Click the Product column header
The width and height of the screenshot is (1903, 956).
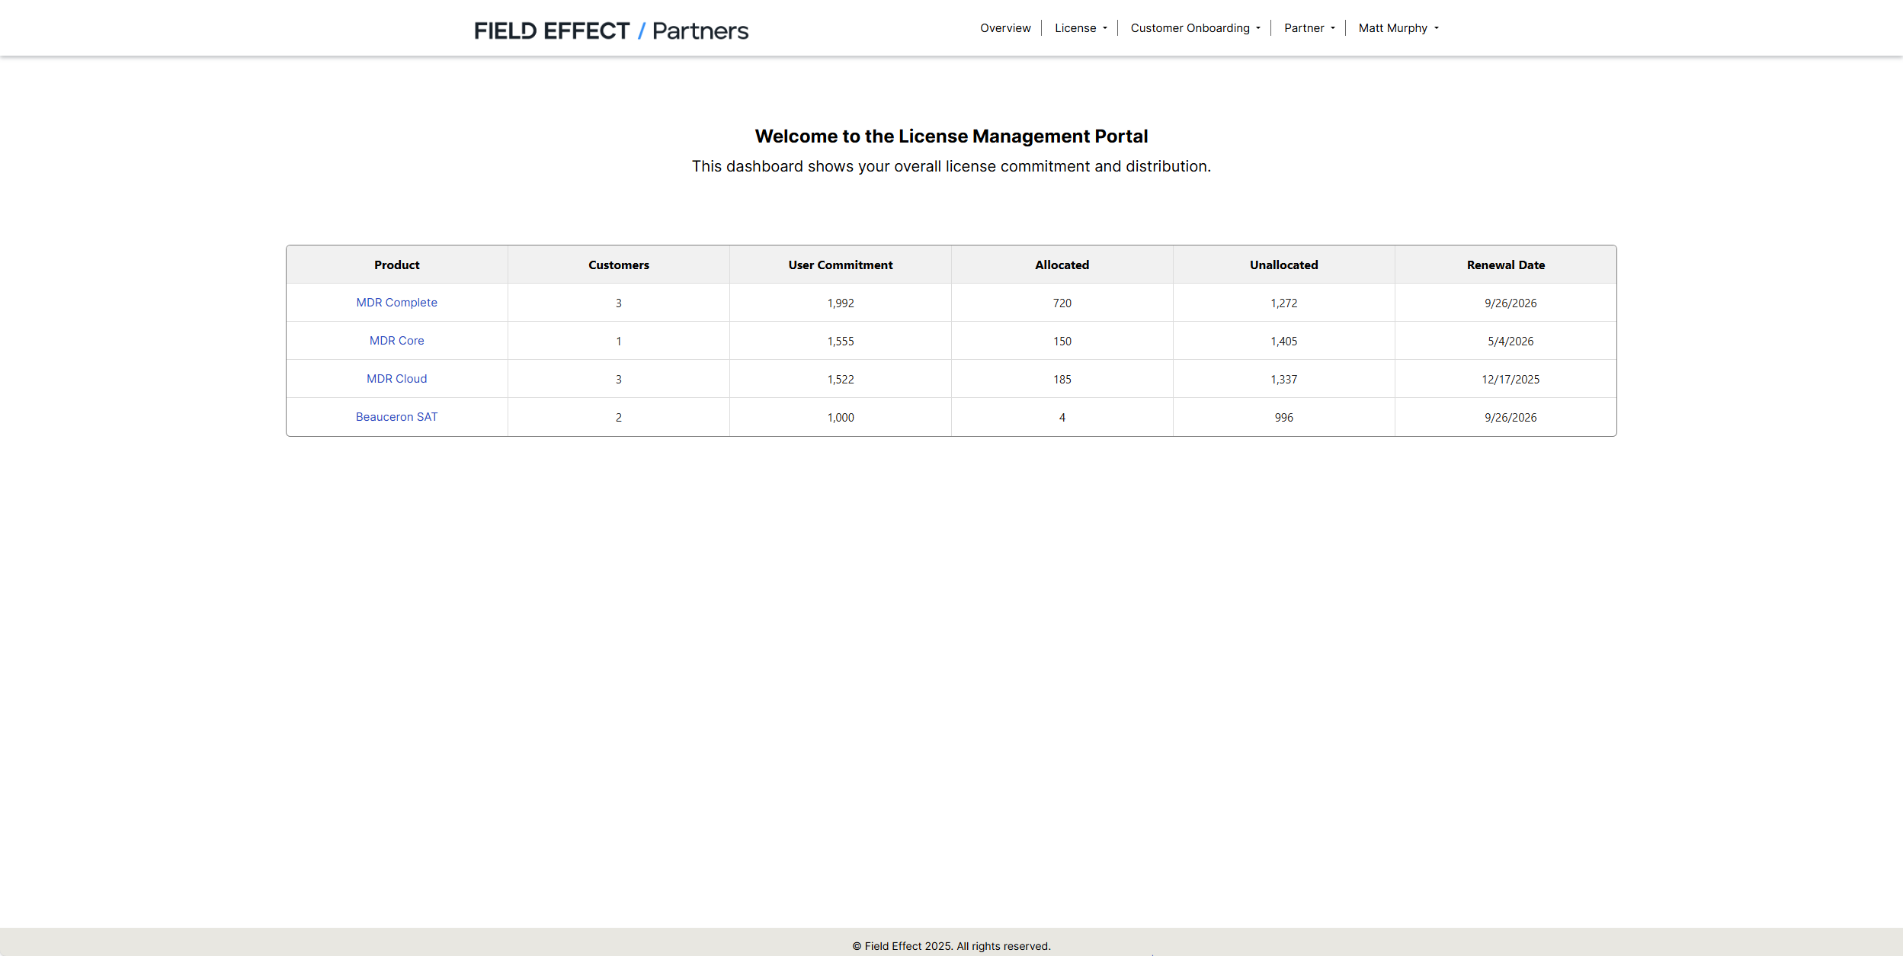[x=396, y=265]
